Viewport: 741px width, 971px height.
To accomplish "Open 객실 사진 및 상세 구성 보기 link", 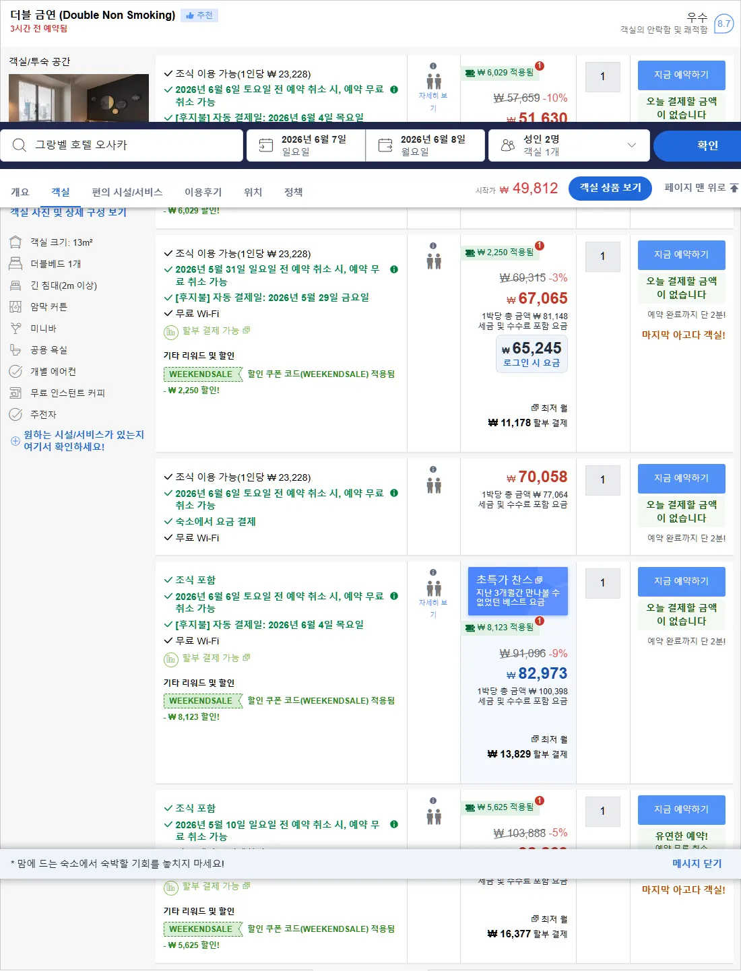I will pyautogui.click(x=68, y=212).
